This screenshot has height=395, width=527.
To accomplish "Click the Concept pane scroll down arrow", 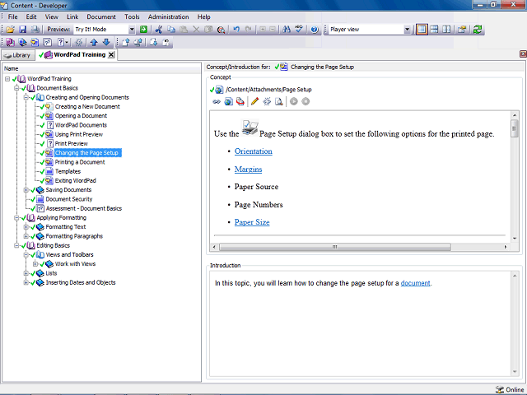I will (x=515, y=239).
